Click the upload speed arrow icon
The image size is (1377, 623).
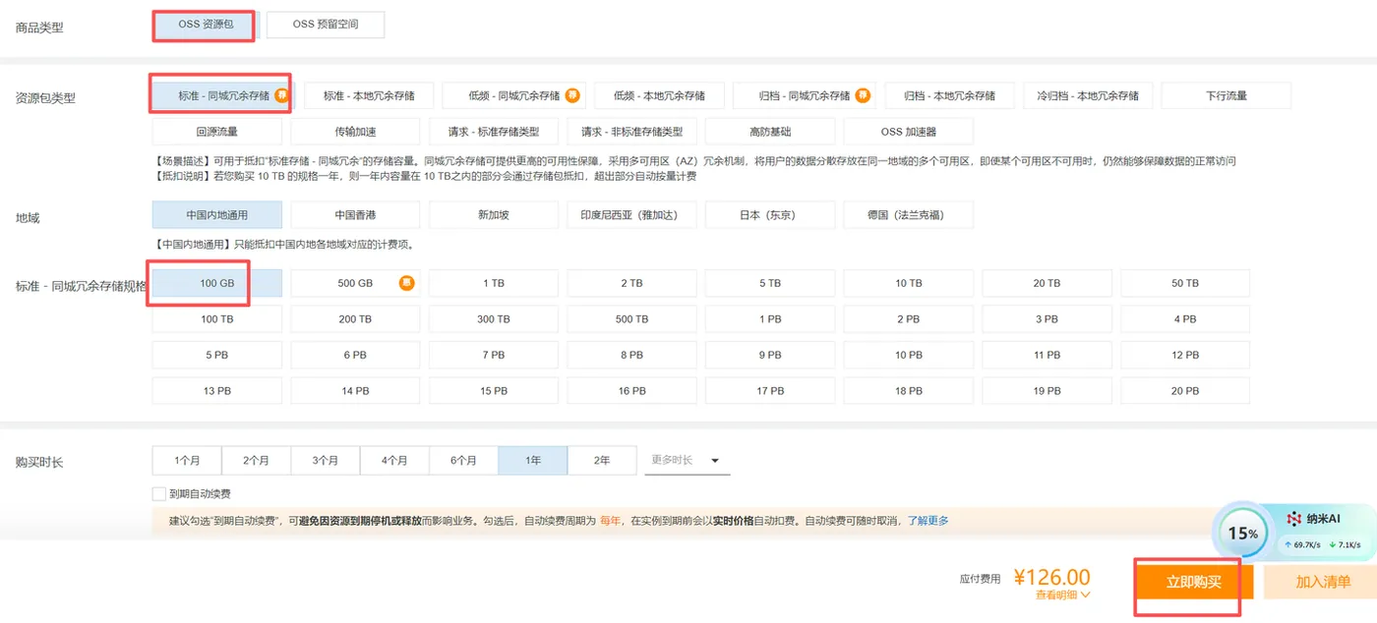pos(1287,544)
